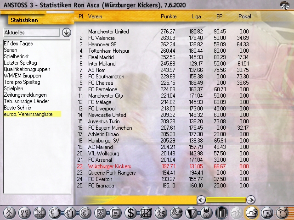Open the rising chart grid icon

pyautogui.click(x=146, y=213)
